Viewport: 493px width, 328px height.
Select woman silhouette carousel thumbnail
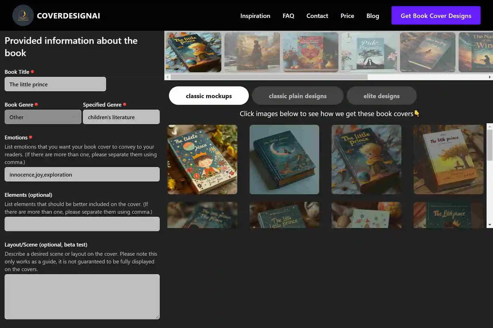252,52
